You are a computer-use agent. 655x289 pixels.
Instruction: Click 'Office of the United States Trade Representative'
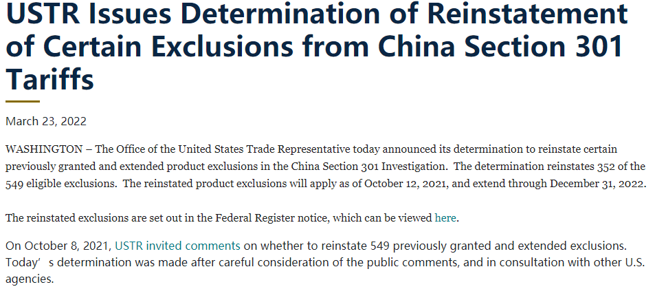tap(234, 149)
